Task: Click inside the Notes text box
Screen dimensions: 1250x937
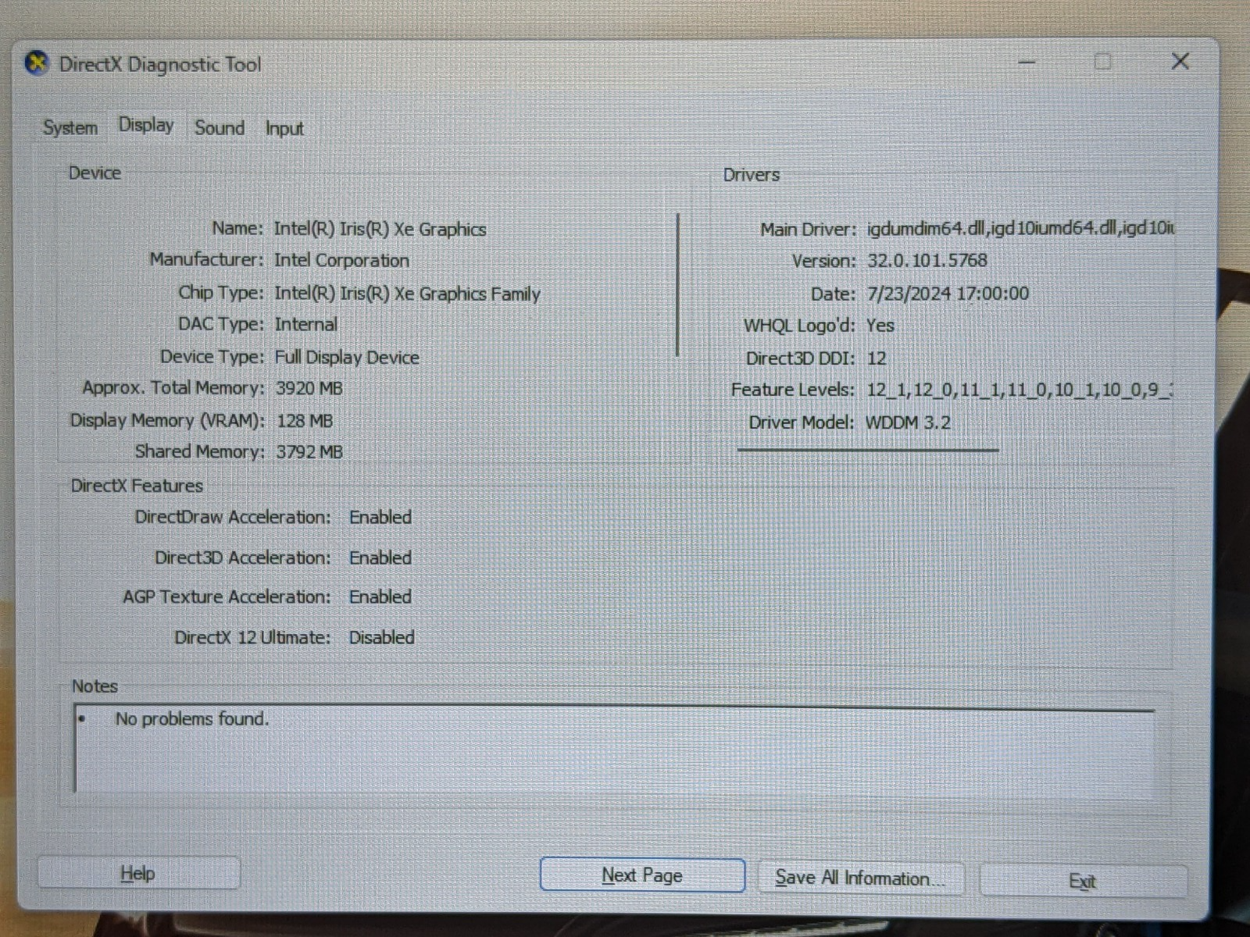Action: pyautogui.click(x=613, y=750)
